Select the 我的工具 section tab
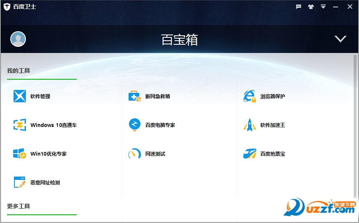Image resolution: width=359 pixels, height=223 pixels. click(18, 71)
